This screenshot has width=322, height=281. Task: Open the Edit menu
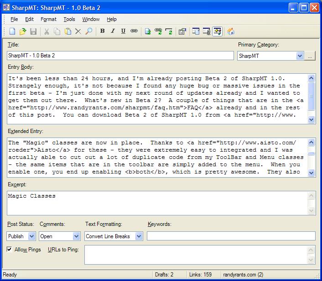[29, 19]
